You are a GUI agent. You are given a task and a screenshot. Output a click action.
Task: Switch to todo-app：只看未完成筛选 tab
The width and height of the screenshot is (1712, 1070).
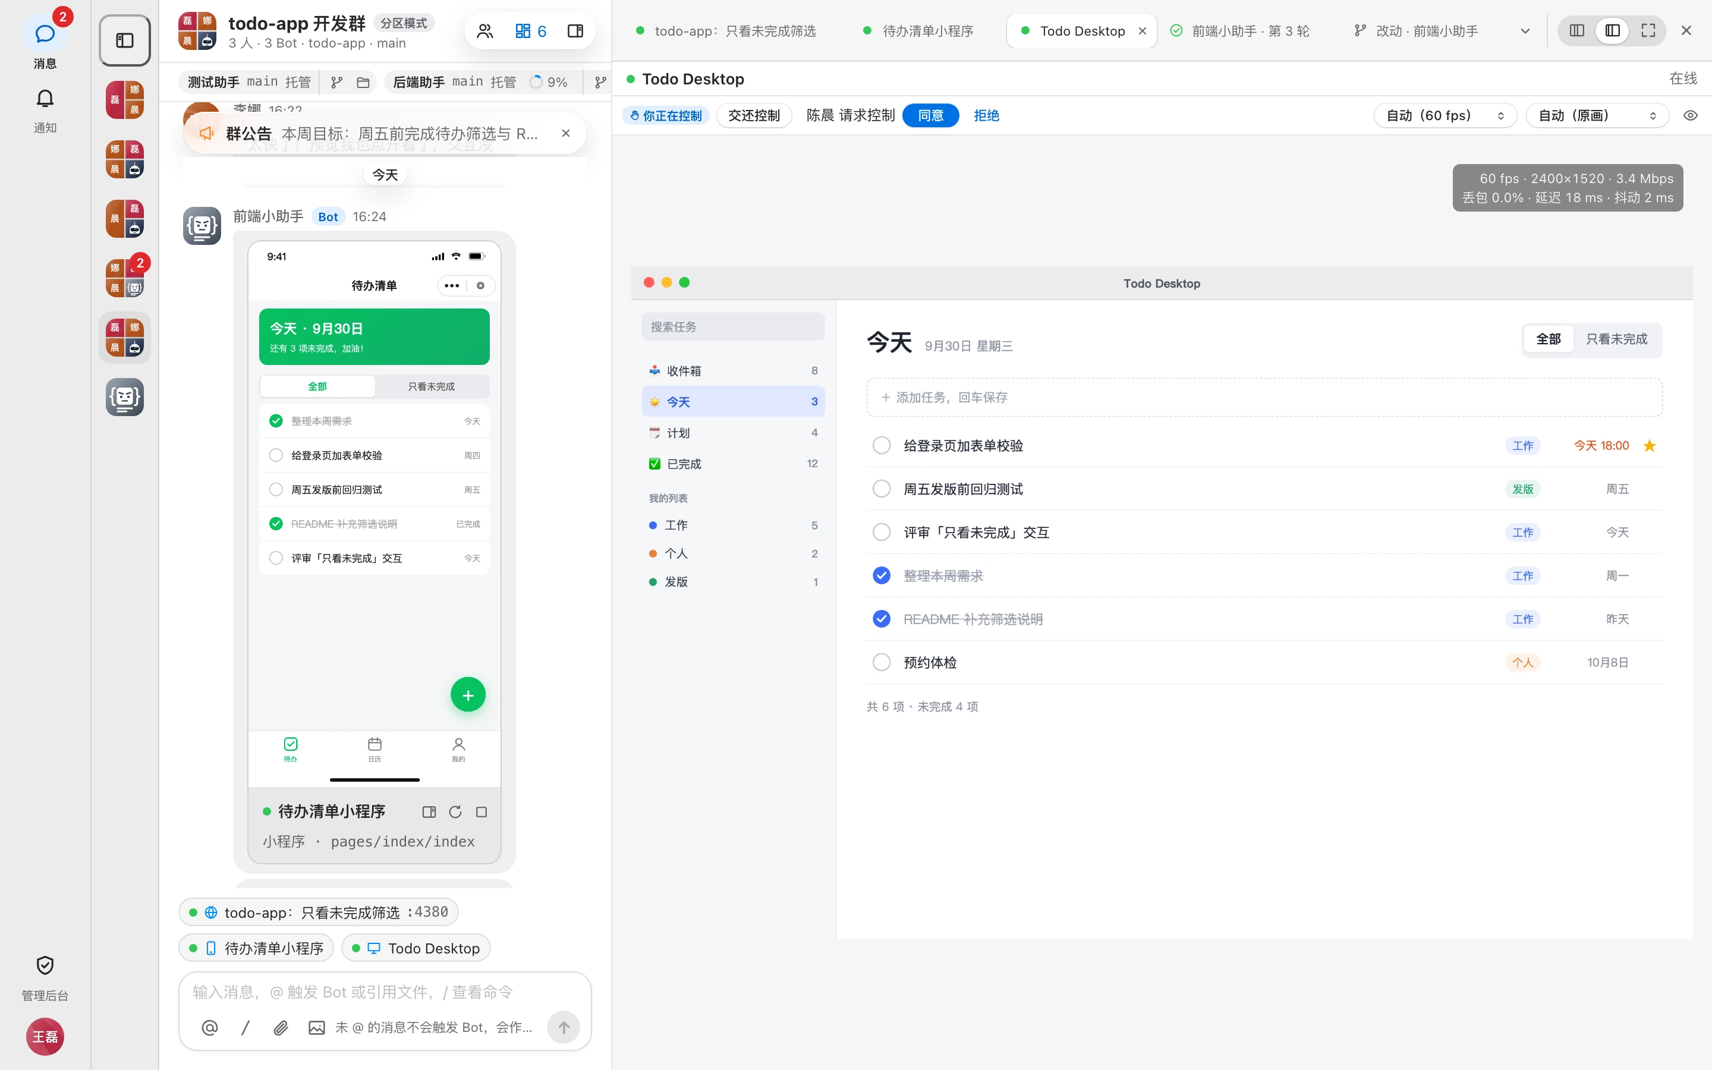pyautogui.click(x=726, y=31)
